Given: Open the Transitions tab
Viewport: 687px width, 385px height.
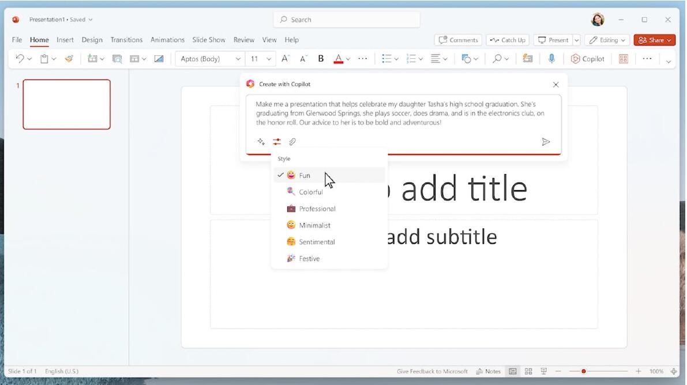Looking at the screenshot, I should pyautogui.click(x=126, y=40).
